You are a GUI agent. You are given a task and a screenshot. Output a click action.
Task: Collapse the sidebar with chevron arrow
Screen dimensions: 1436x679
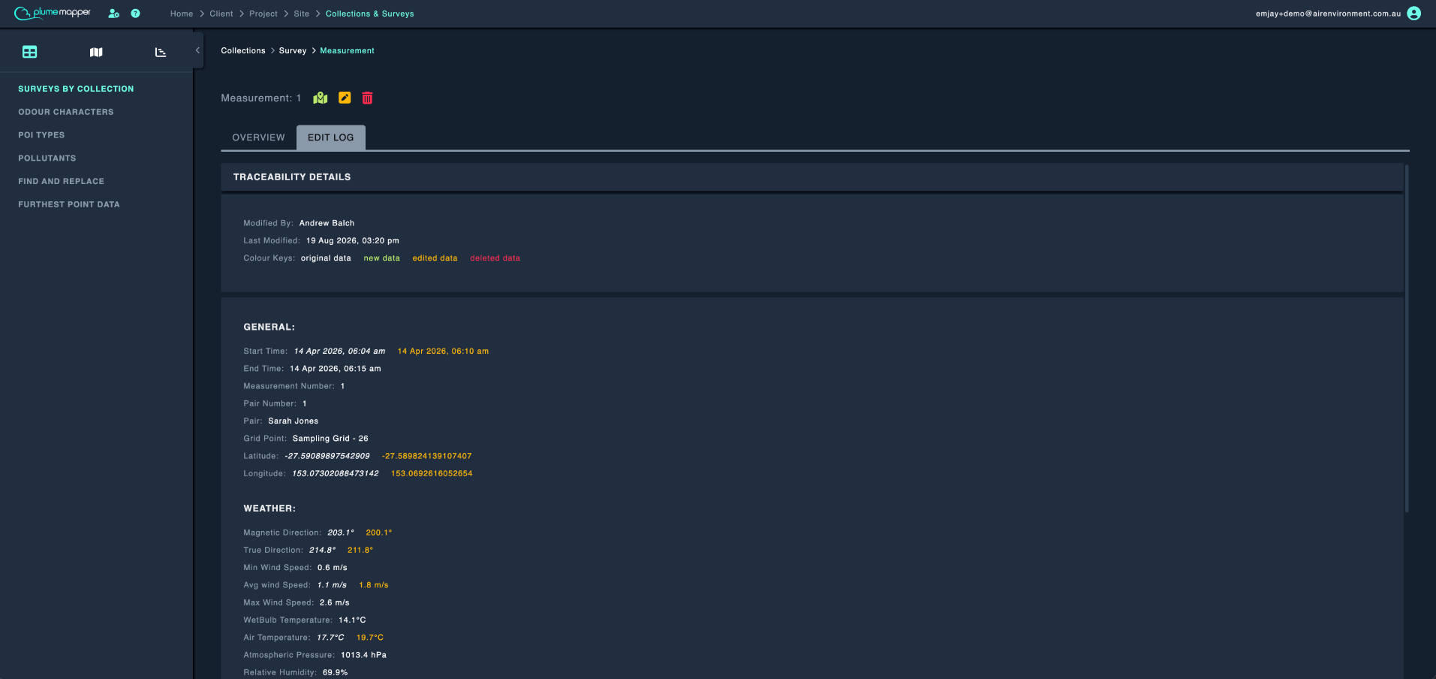tap(197, 50)
